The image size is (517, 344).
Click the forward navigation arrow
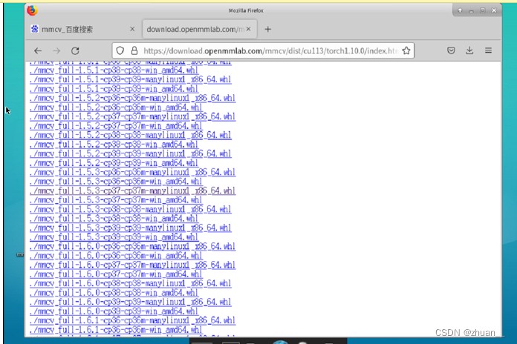[56, 50]
